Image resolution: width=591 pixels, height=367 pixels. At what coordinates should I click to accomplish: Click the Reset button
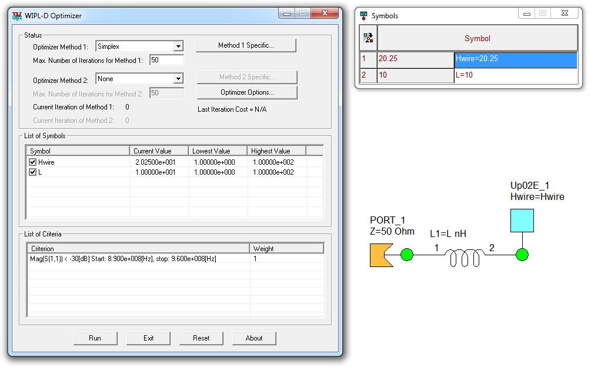click(x=201, y=338)
